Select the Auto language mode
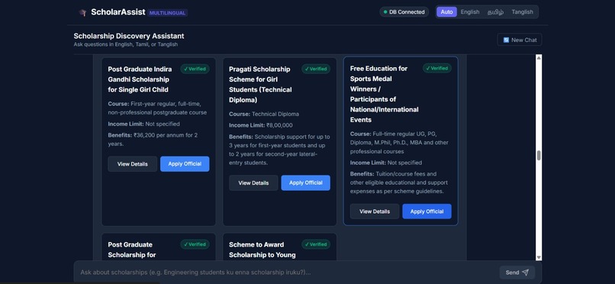 click(x=446, y=12)
